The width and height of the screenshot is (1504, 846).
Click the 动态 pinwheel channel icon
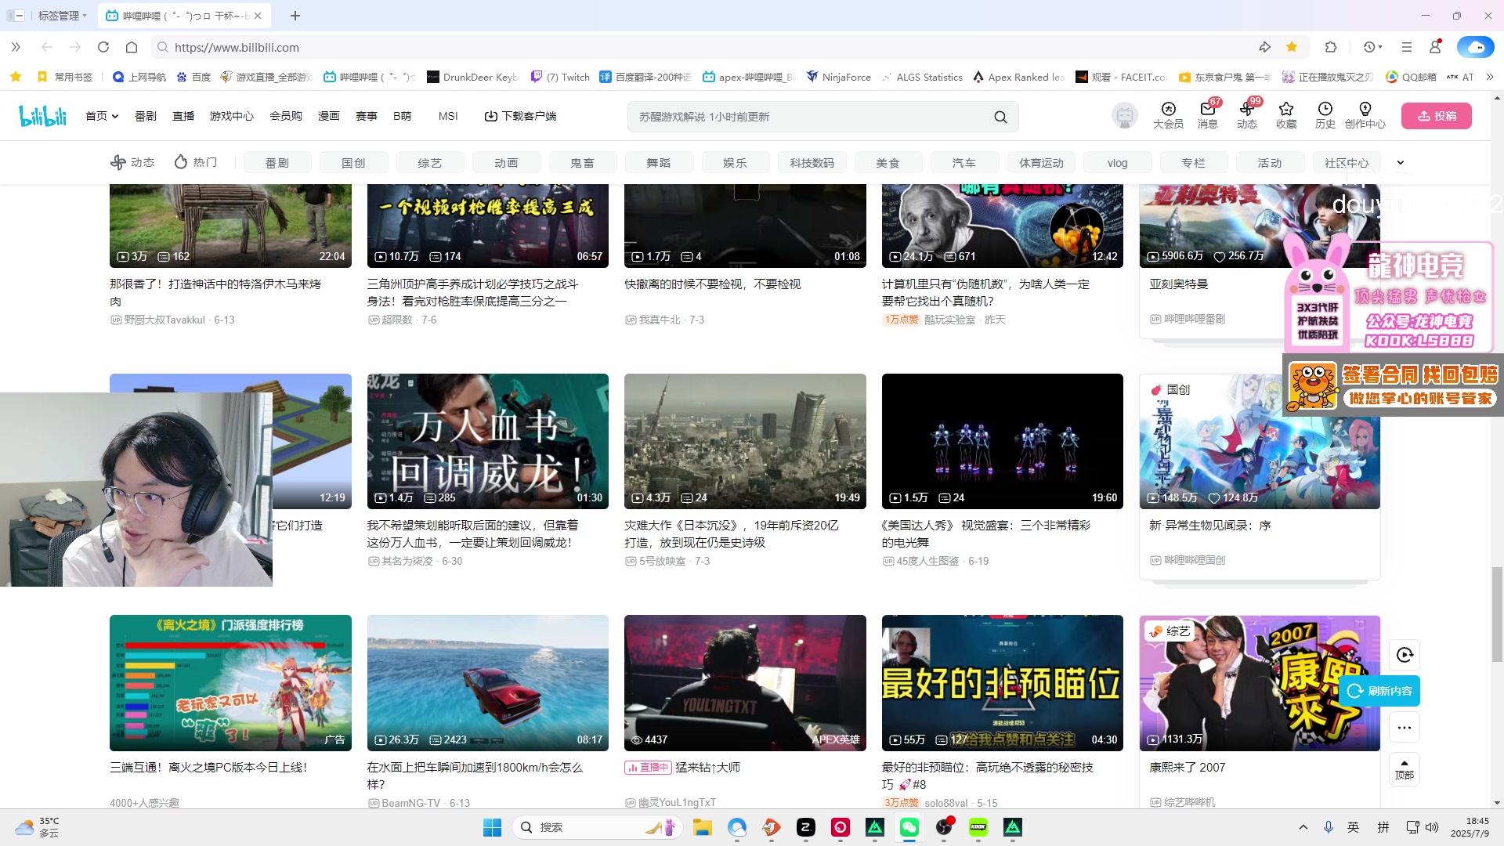click(118, 162)
